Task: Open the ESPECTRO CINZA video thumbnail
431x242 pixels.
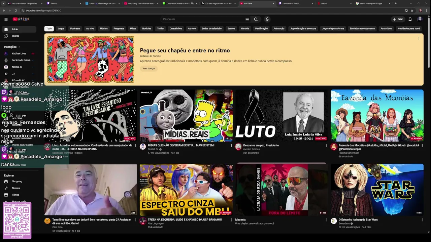Action: click(186, 190)
